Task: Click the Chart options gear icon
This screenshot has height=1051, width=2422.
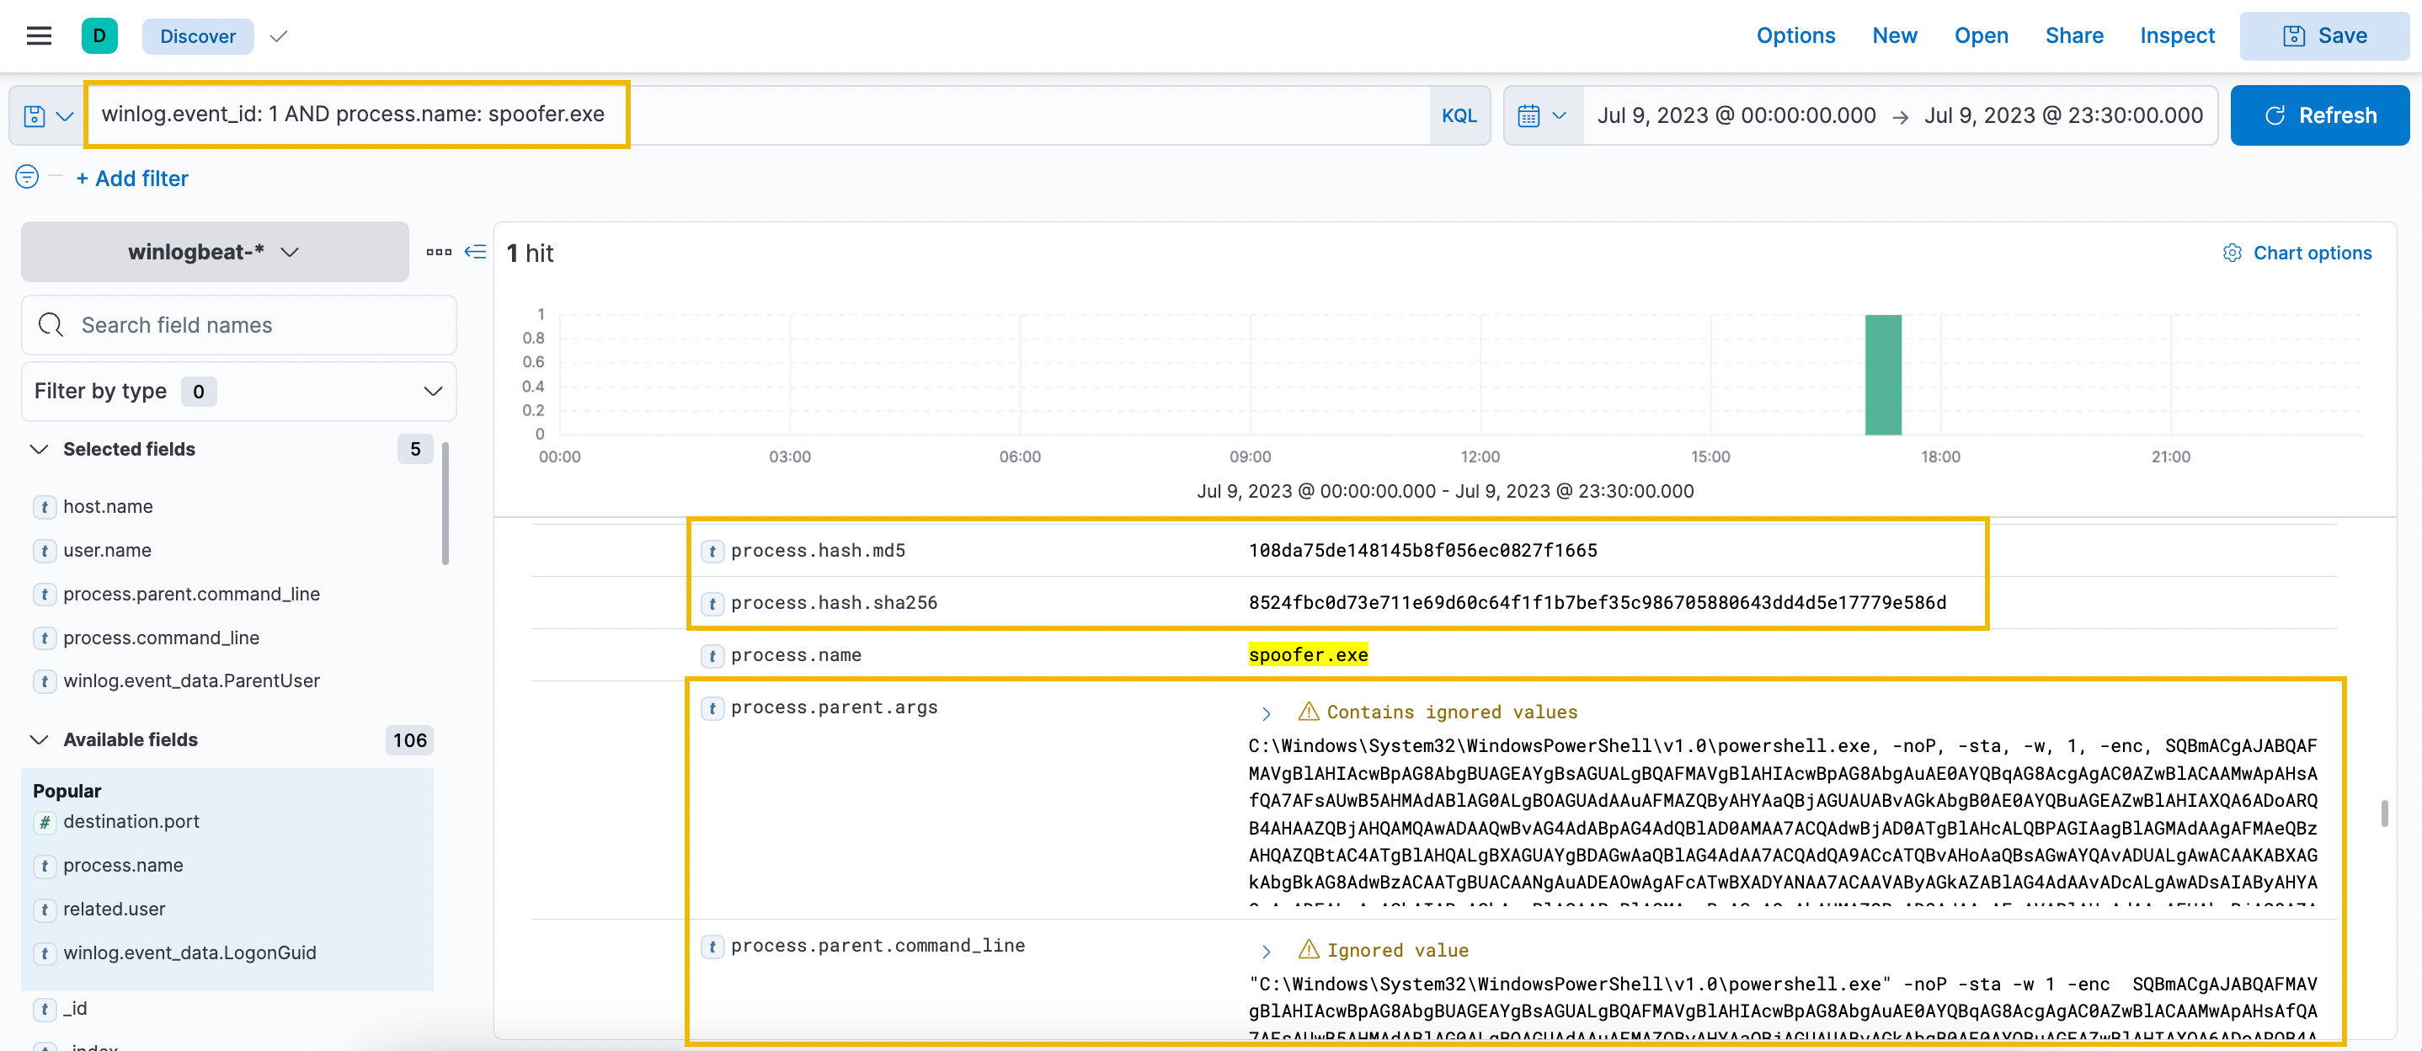Action: tap(2231, 253)
